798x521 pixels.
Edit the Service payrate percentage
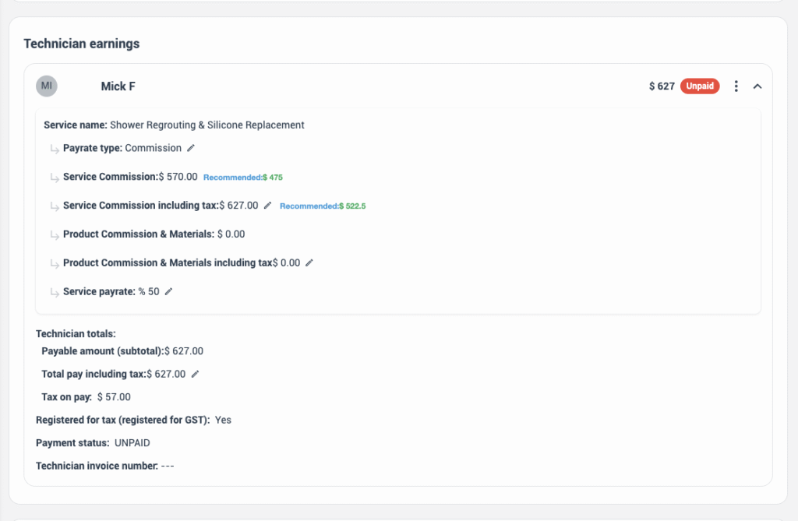click(x=168, y=292)
